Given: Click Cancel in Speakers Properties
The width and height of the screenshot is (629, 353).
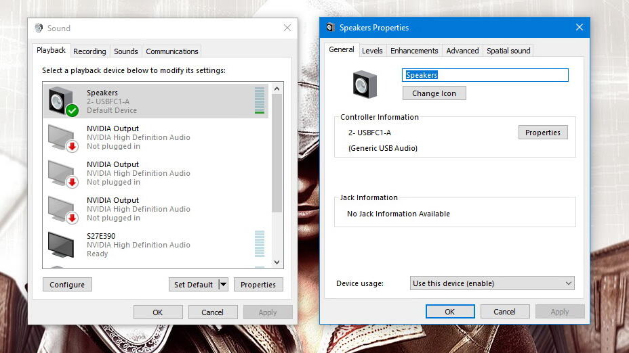Looking at the screenshot, I should [x=504, y=311].
